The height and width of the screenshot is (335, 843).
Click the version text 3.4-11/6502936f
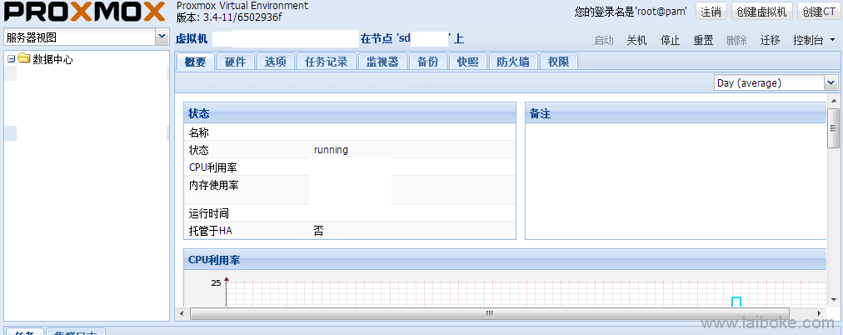click(x=242, y=17)
